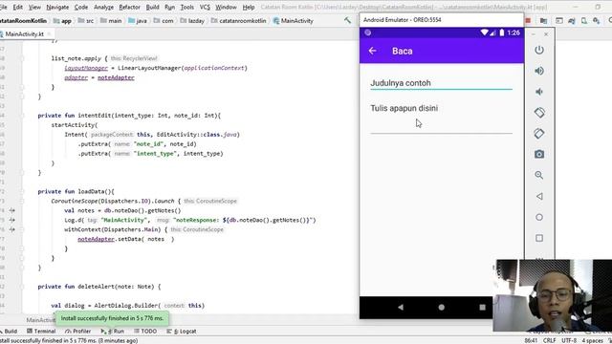612x344 pixels.
Task: Open the Terminal tool window
Action: pyautogui.click(x=41, y=332)
